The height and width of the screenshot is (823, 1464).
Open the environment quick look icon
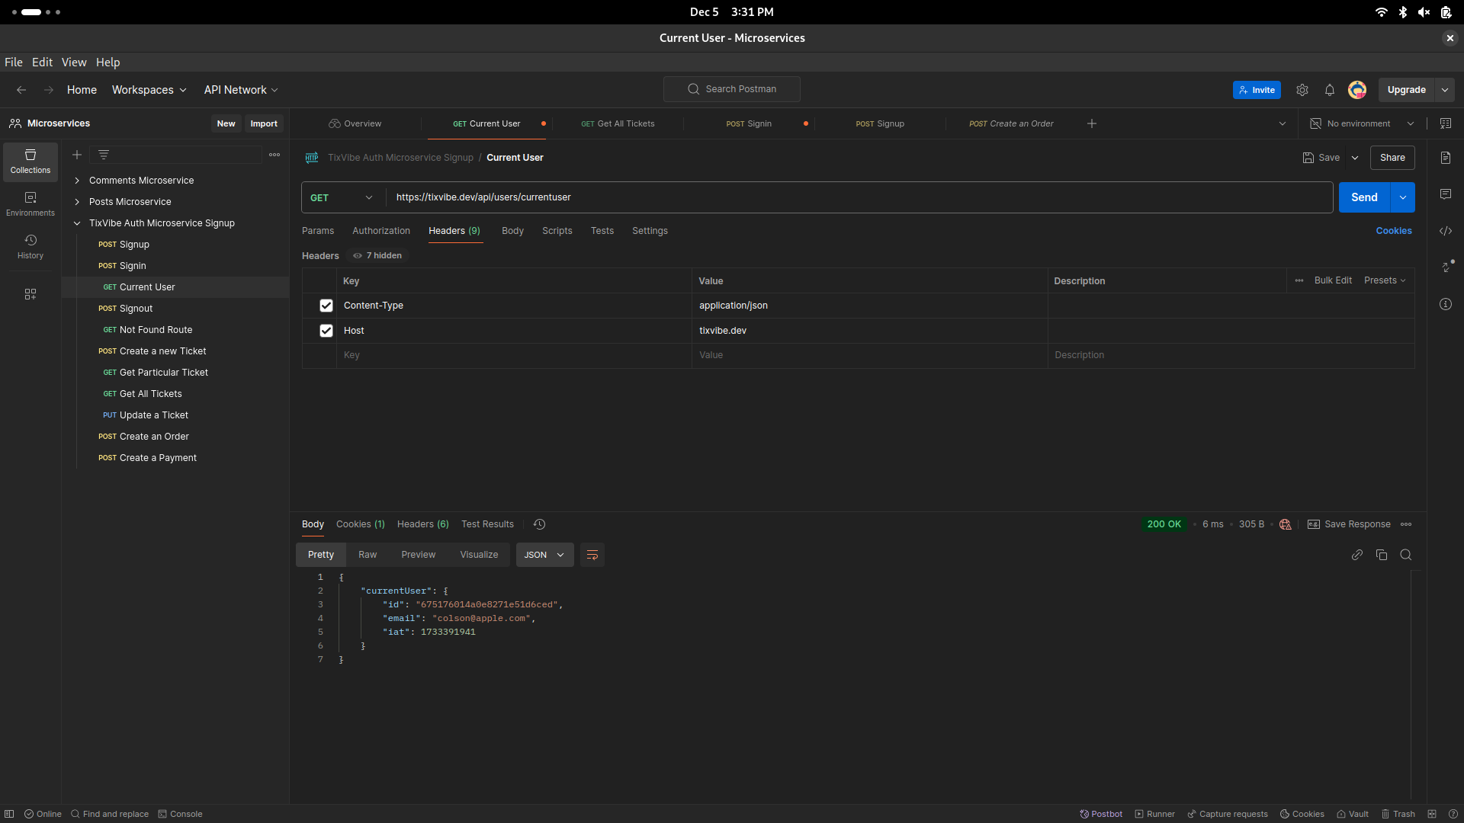tap(1446, 123)
